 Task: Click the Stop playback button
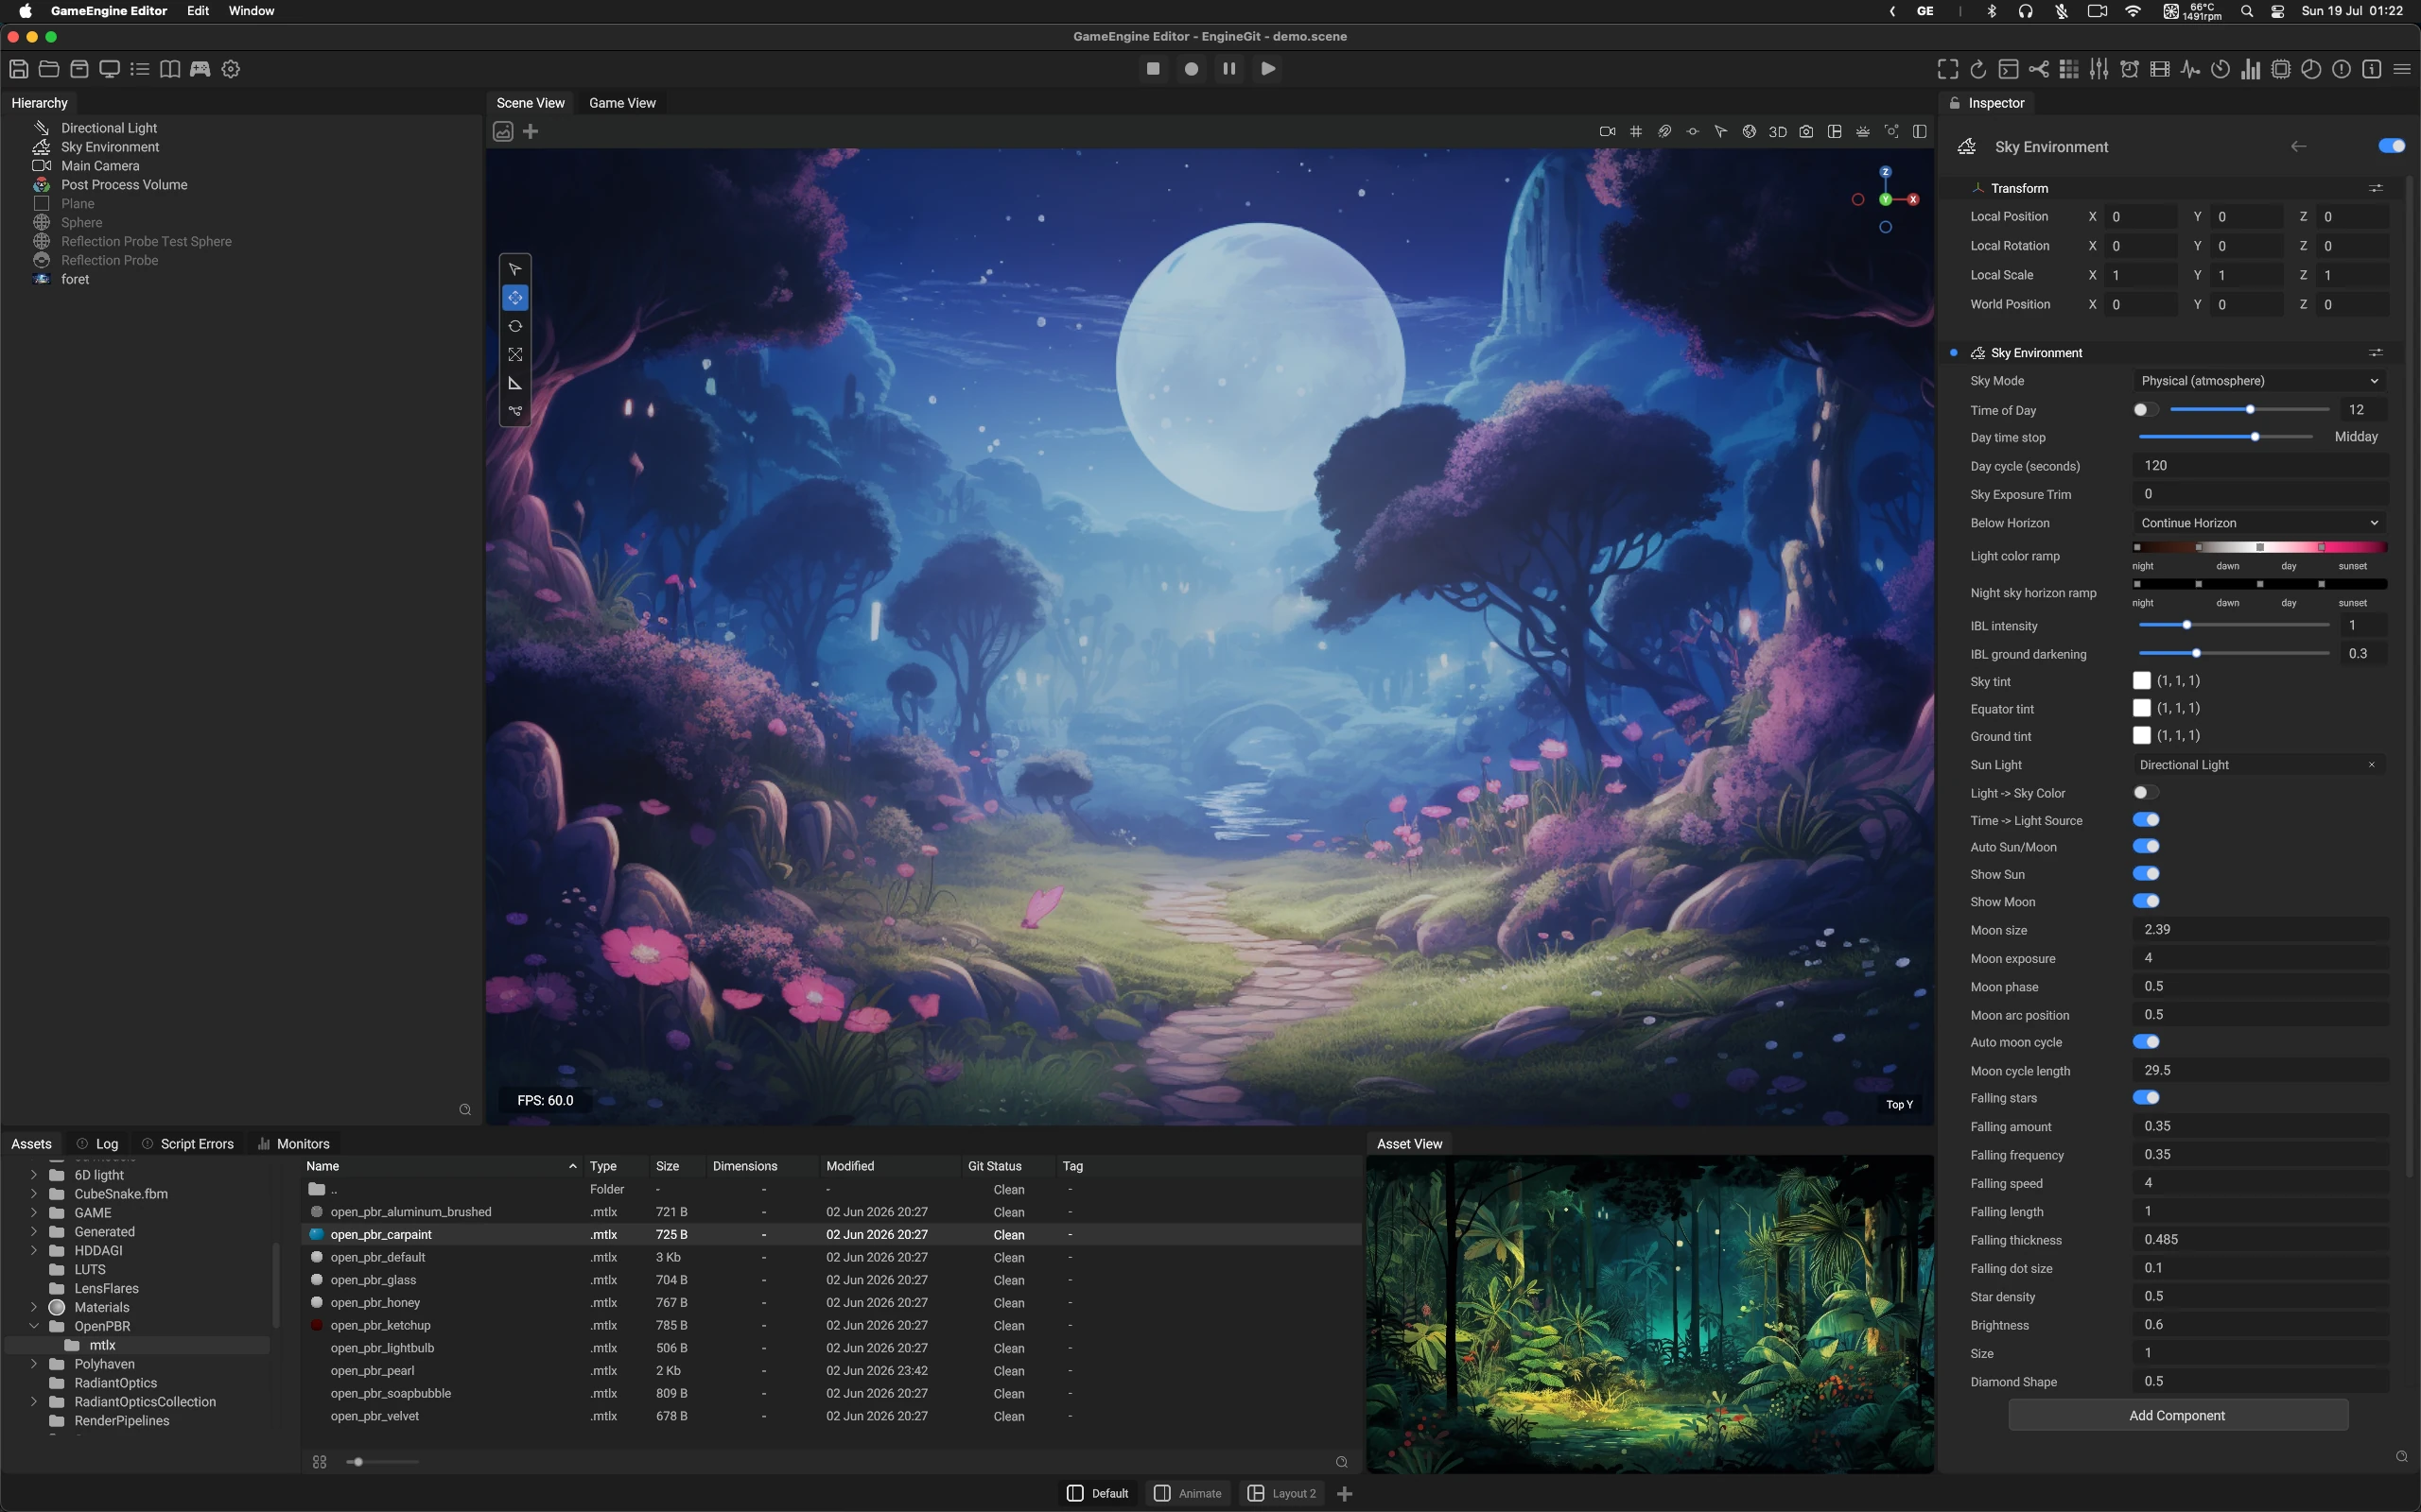1154,69
